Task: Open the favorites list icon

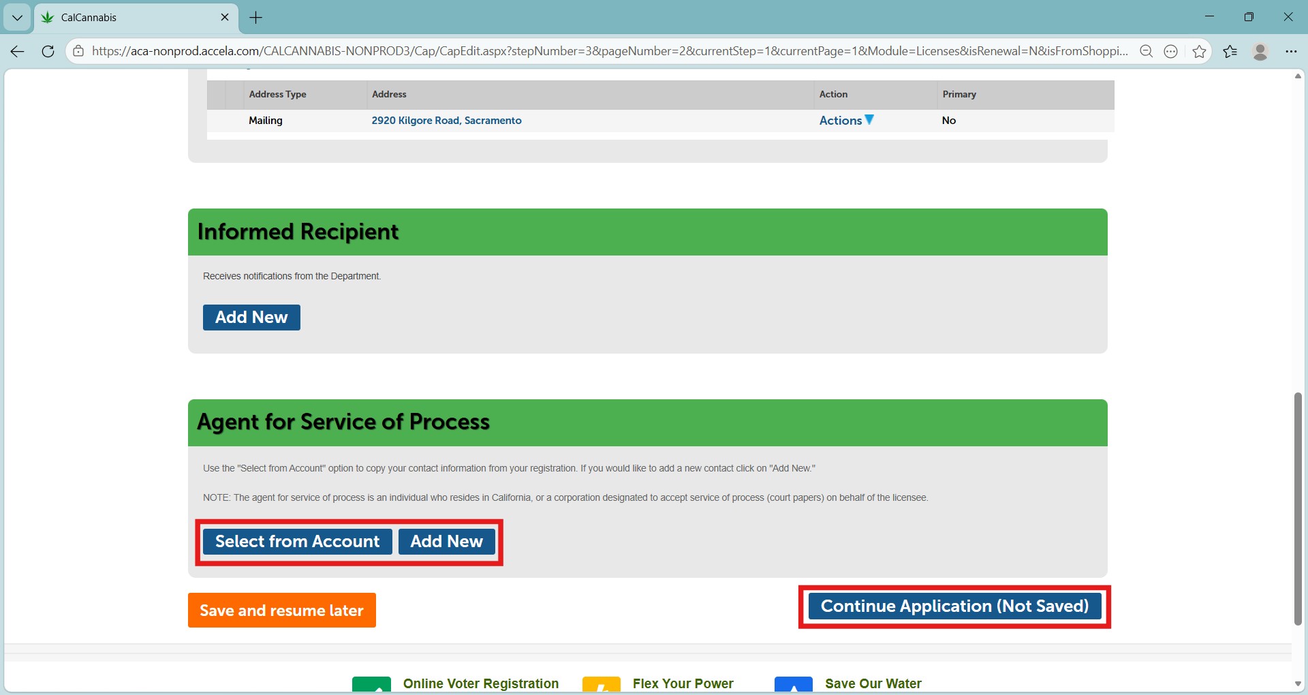Action: click(1230, 51)
